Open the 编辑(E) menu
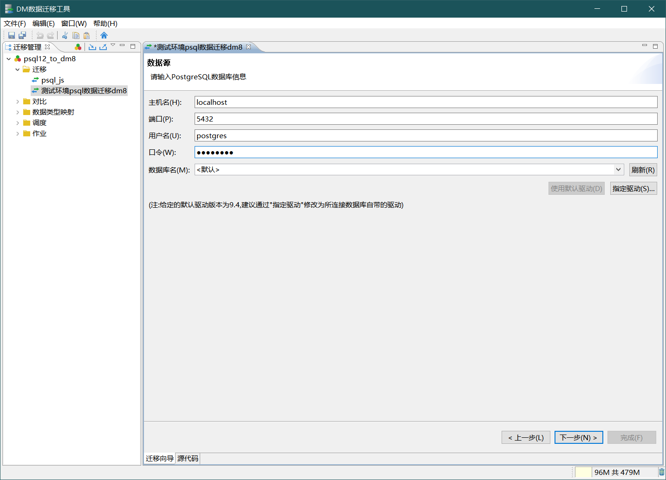666x480 pixels. coord(44,23)
